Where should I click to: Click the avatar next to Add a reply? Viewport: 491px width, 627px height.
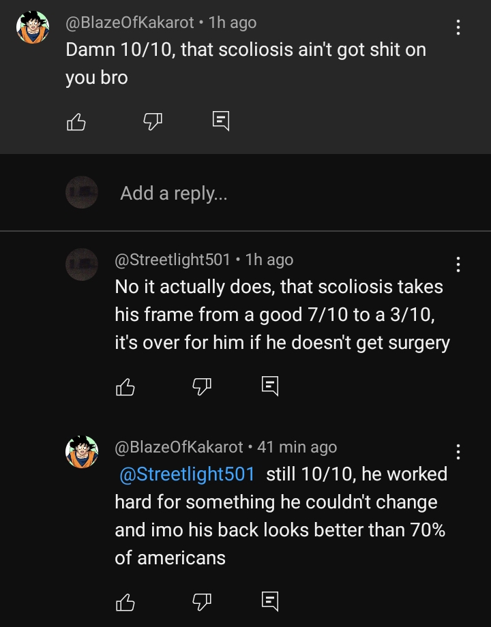[82, 192]
